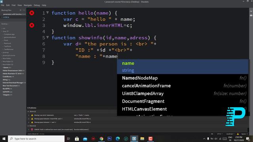This screenshot has width=253, height=142.
Task: Choose cancelAnimationFrame from code hints
Action: (x=183, y=86)
